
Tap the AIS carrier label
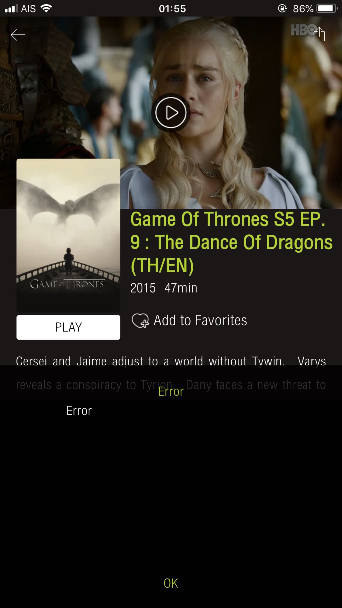pos(28,9)
